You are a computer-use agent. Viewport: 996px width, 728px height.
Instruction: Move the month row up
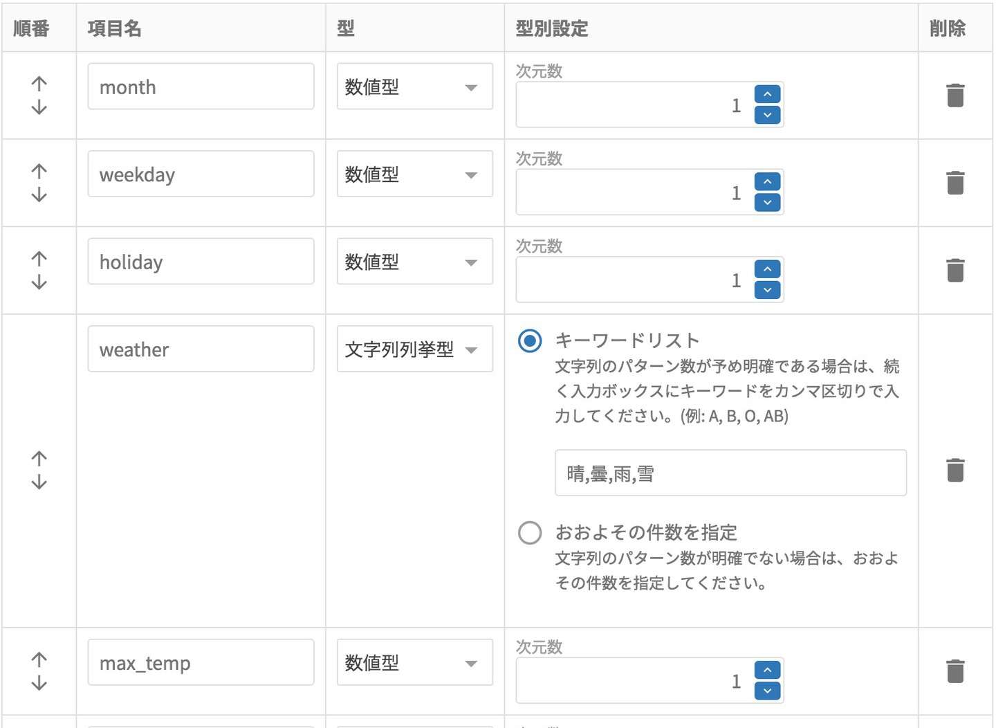39,84
